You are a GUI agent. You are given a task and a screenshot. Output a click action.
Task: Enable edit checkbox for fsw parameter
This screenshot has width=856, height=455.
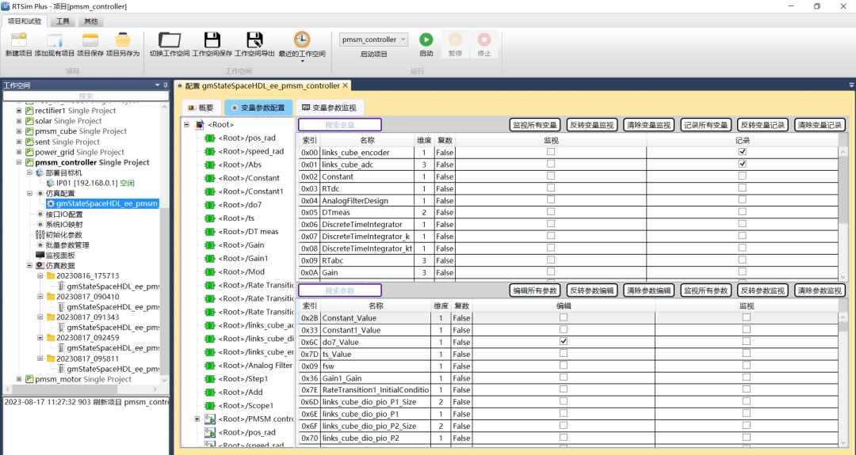(x=564, y=366)
